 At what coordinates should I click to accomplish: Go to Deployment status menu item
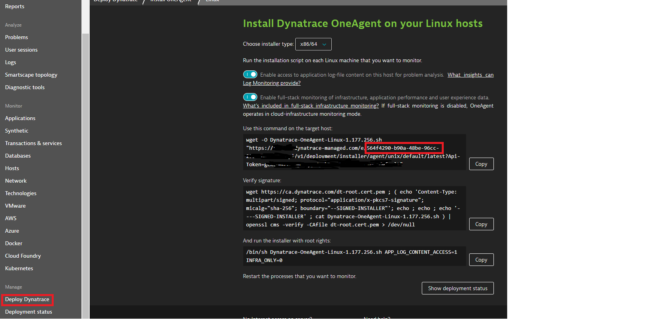coord(28,312)
